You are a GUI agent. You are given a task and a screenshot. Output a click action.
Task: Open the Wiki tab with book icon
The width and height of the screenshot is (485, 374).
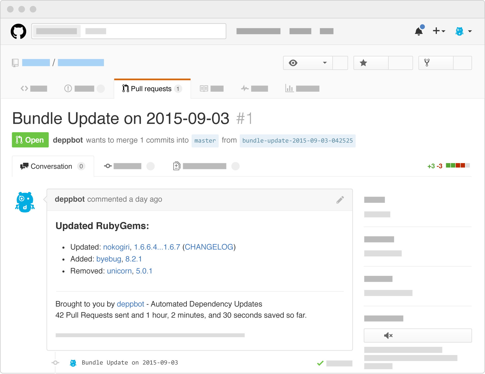212,89
